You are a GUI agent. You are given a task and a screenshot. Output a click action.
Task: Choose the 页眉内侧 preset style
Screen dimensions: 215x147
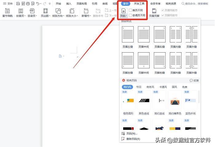point(175,37)
